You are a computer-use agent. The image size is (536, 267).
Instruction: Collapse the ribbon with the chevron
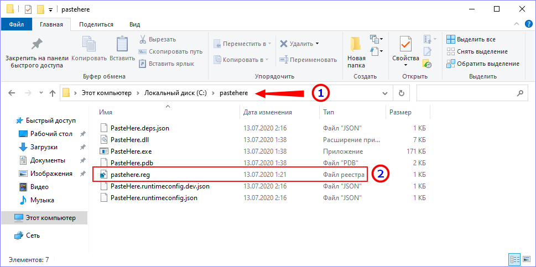pos(517,24)
